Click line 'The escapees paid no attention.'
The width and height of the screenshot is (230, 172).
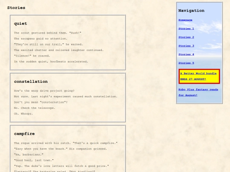point(40,39)
